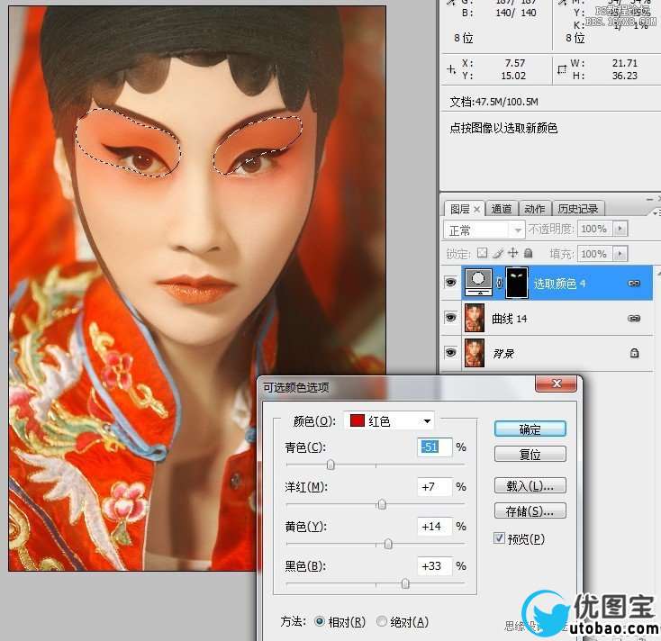The width and height of the screenshot is (661, 641).
Task: Click the lock transparent pixels icon
Action: (x=483, y=254)
